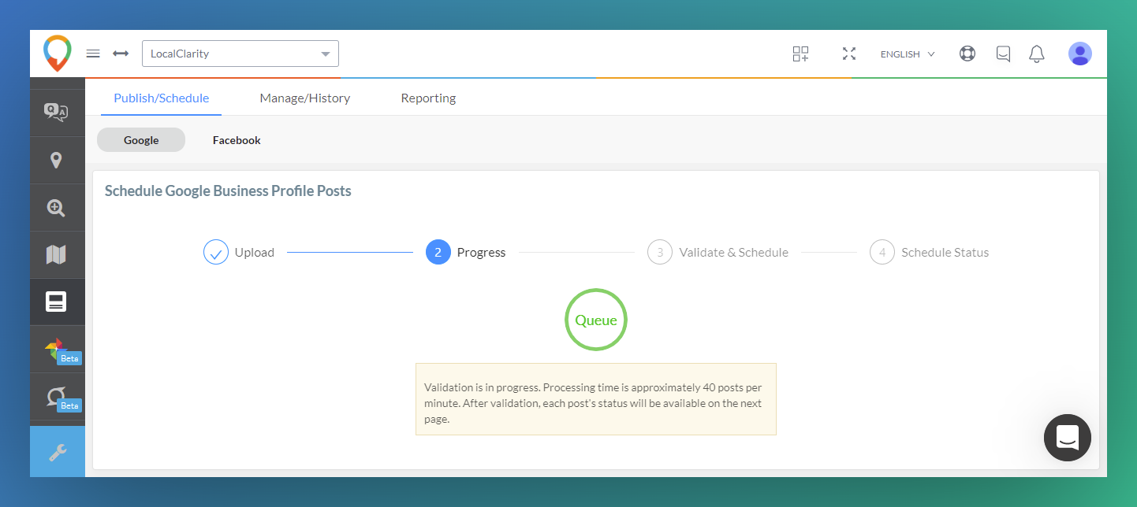The width and height of the screenshot is (1137, 507).
Task: Click the Upload step checkmark
Action: pyautogui.click(x=216, y=253)
